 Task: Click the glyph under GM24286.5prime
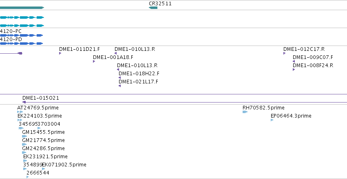(24, 153)
